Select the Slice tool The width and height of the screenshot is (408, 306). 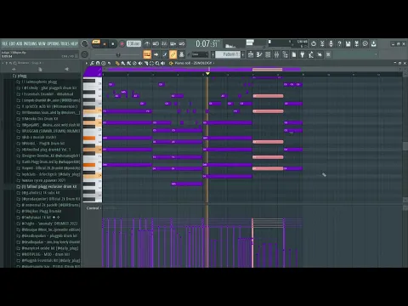pyautogui.click(x=146, y=63)
